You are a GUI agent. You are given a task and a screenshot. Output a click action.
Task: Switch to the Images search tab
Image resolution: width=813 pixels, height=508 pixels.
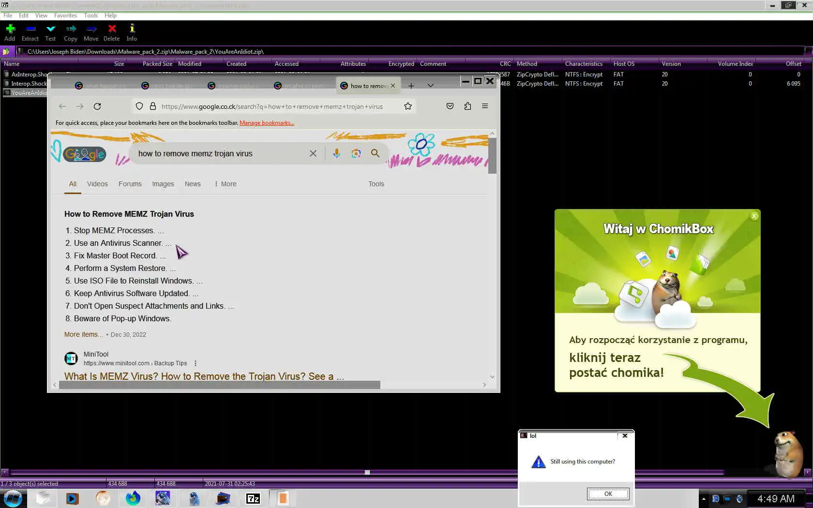pos(163,184)
